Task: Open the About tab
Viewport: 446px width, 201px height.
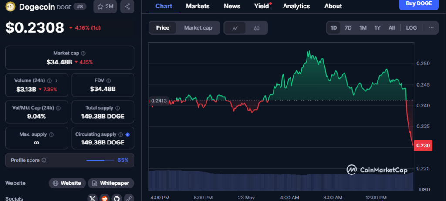Action: pos(333,6)
